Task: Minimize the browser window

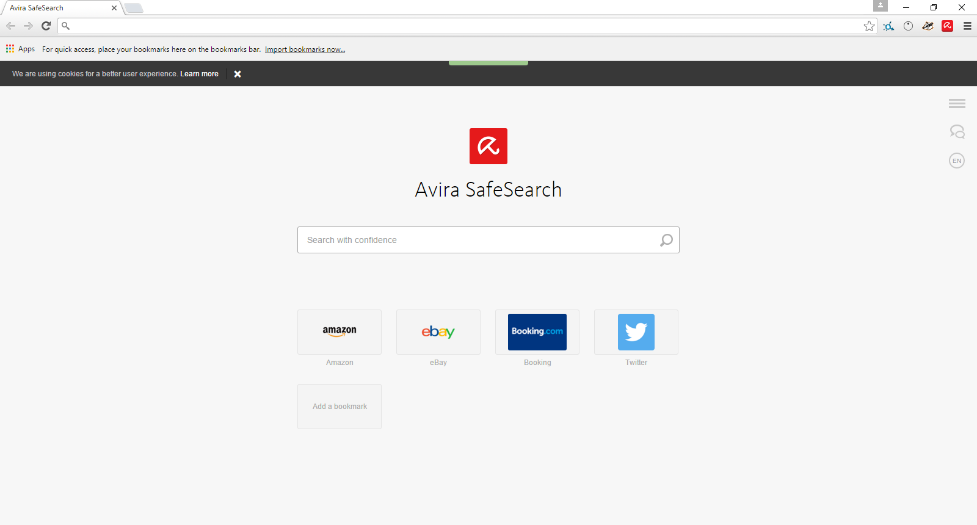Action: tap(906, 8)
